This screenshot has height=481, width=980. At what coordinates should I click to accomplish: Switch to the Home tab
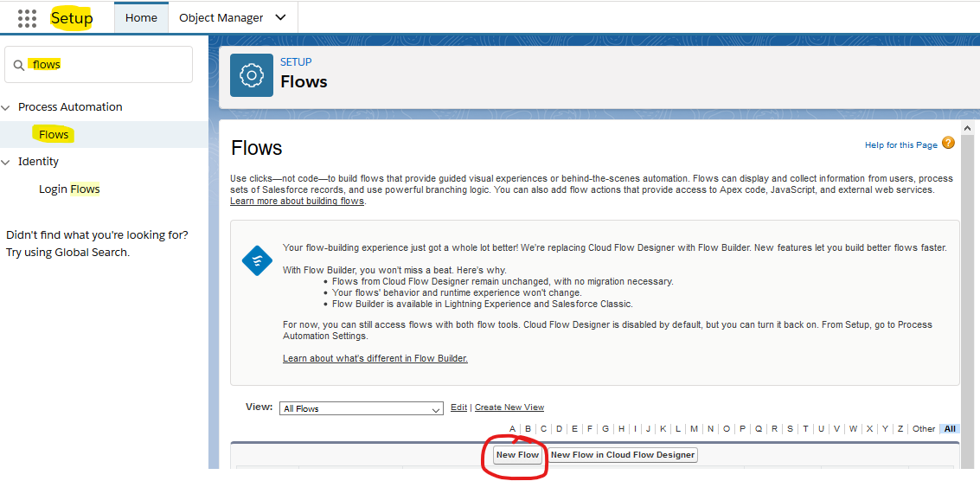pos(141,17)
